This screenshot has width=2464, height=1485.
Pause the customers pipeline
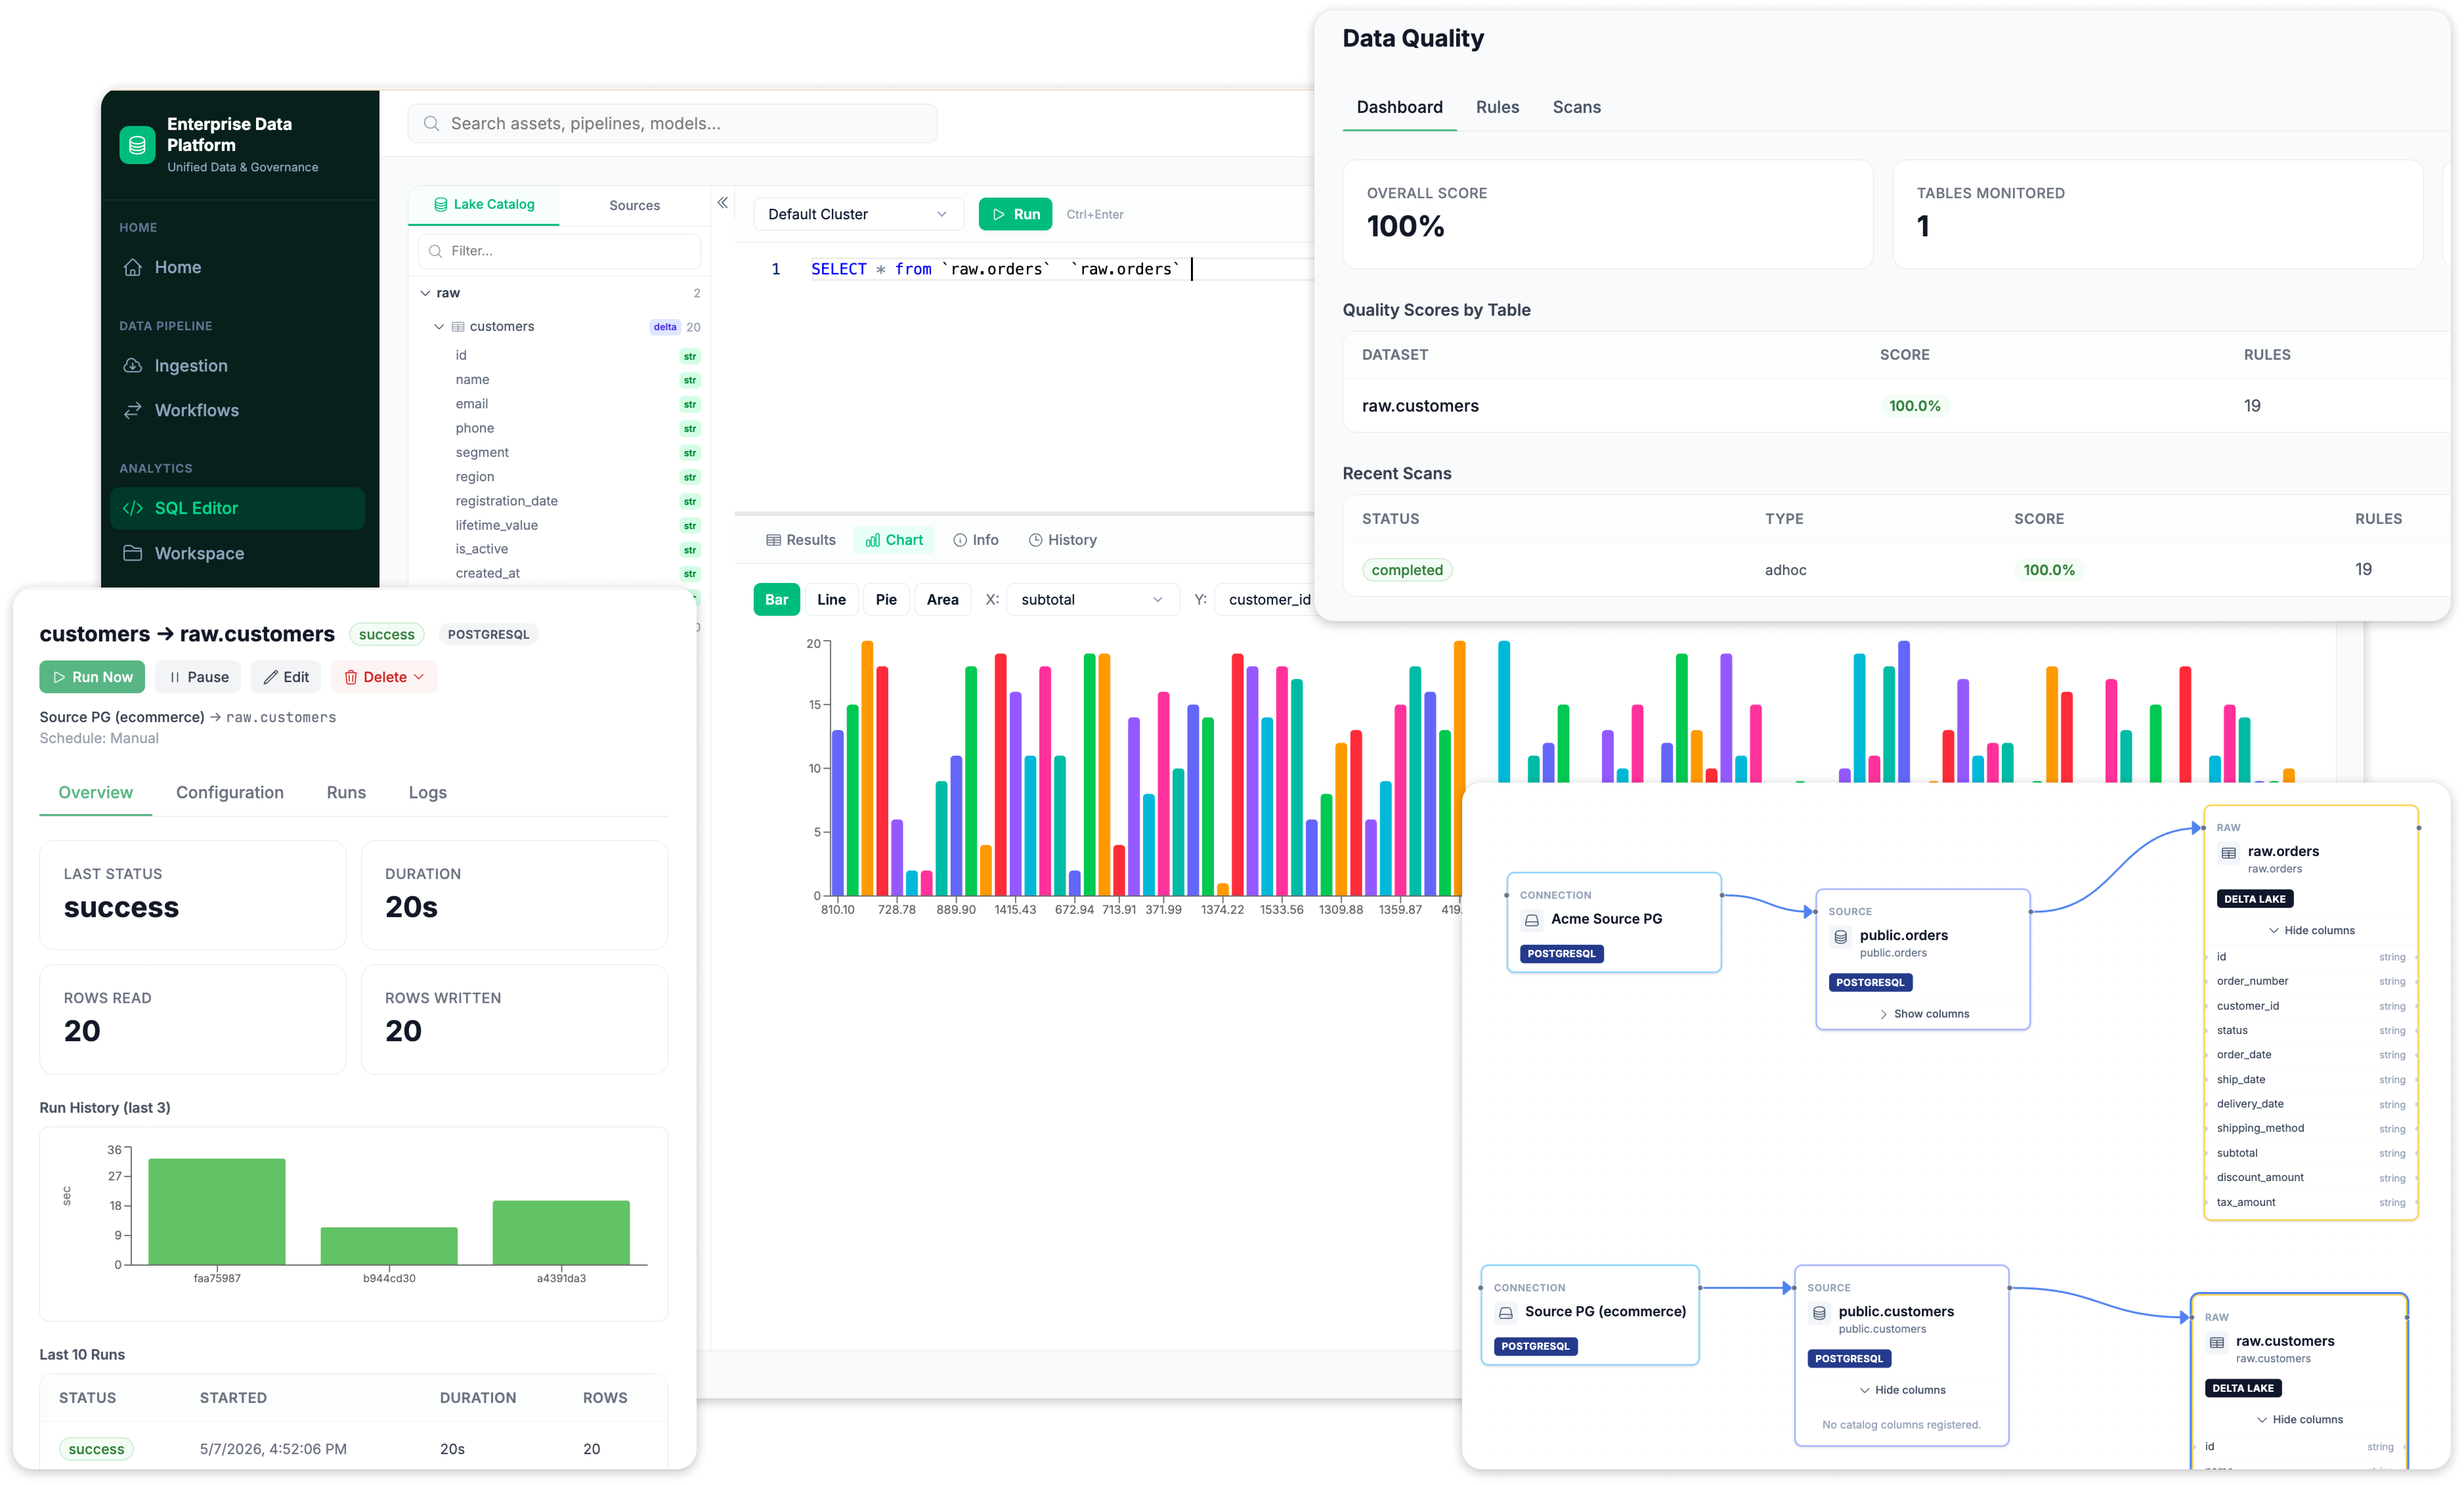point(198,677)
